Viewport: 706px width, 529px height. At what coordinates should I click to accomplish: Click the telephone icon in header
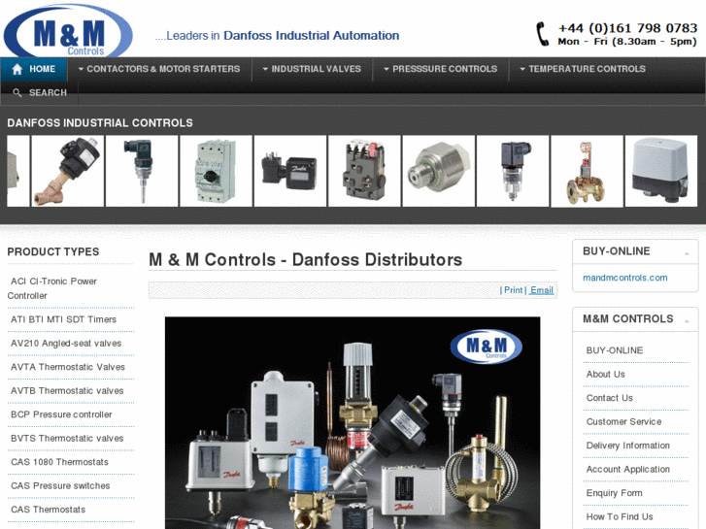(x=543, y=34)
